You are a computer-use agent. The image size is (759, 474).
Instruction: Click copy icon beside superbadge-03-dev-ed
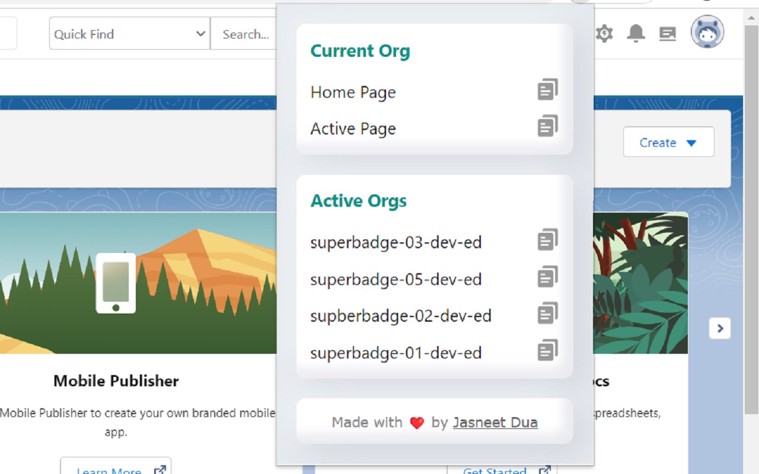pos(547,240)
